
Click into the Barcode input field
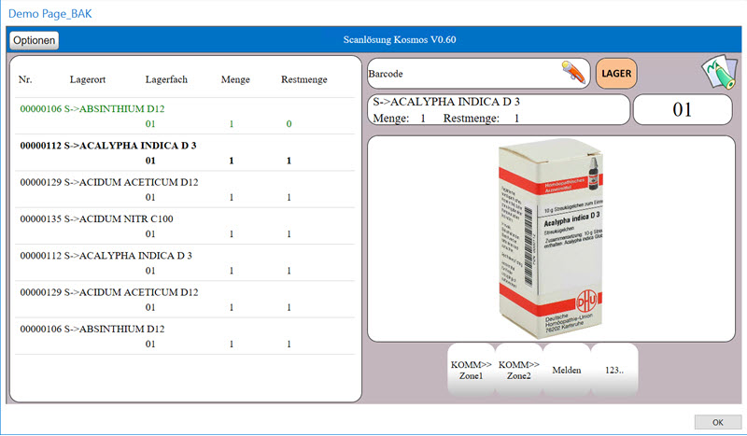click(462, 73)
